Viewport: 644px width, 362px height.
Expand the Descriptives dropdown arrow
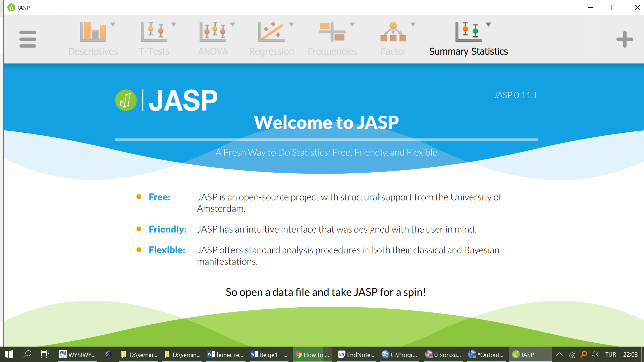point(113,24)
